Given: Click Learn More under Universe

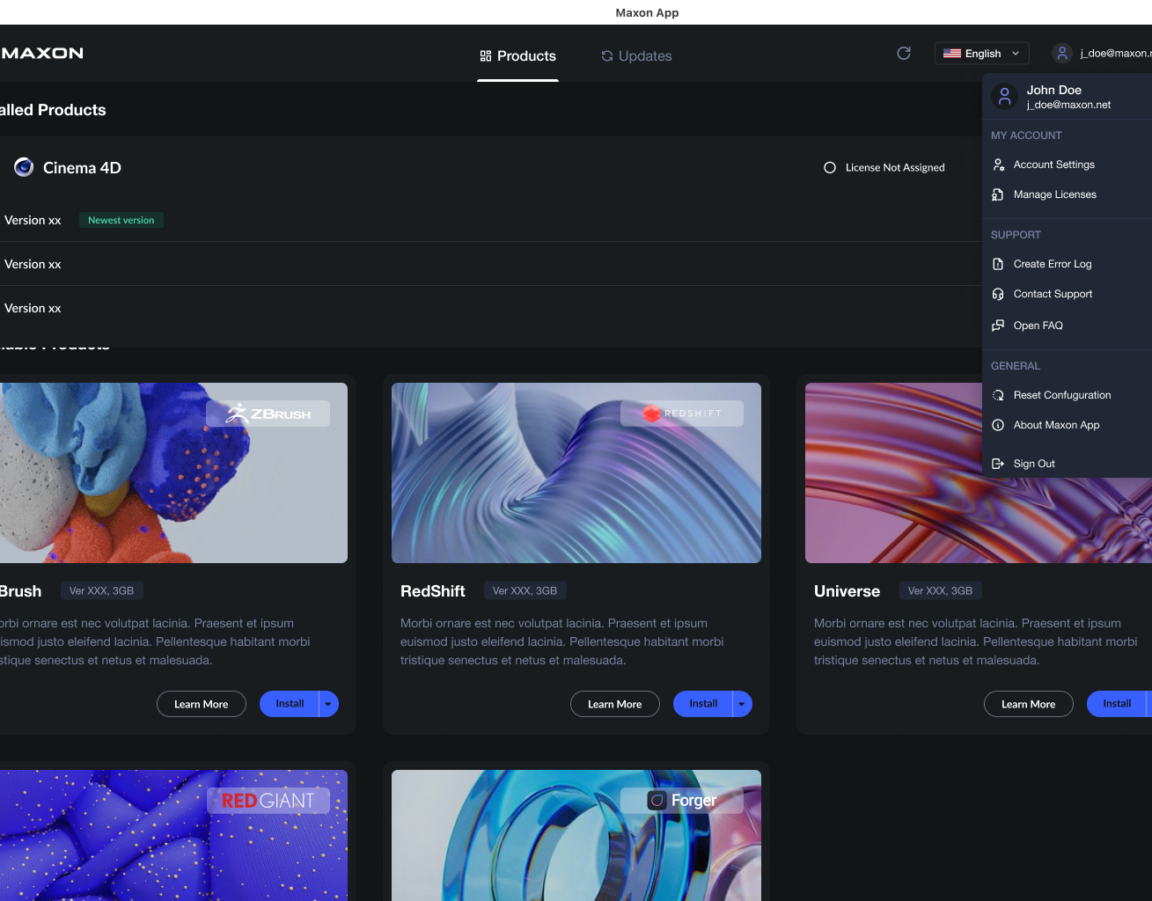Looking at the screenshot, I should coord(1029,704).
